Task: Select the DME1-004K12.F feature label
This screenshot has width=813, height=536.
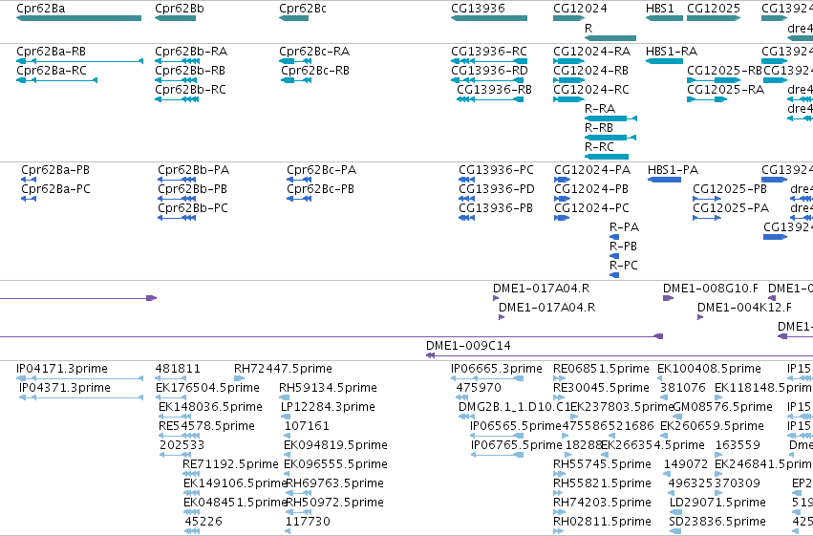Action: pos(744,308)
